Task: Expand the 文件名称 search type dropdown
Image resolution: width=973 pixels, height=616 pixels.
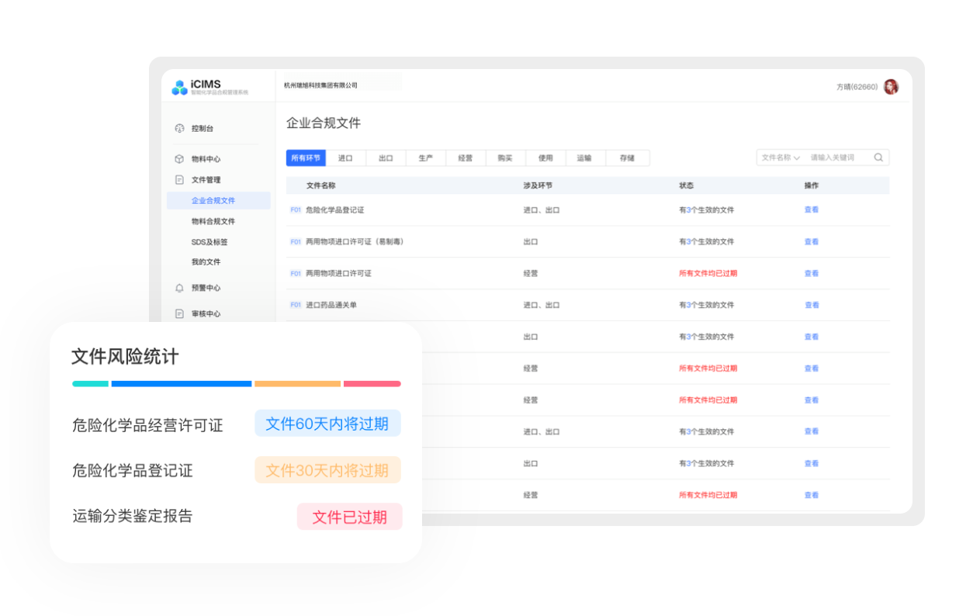Action: [x=780, y=157]
